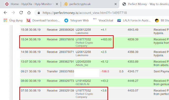Select transfer batch 269337653
The image size is (169, 100).
tap(67, 71)
